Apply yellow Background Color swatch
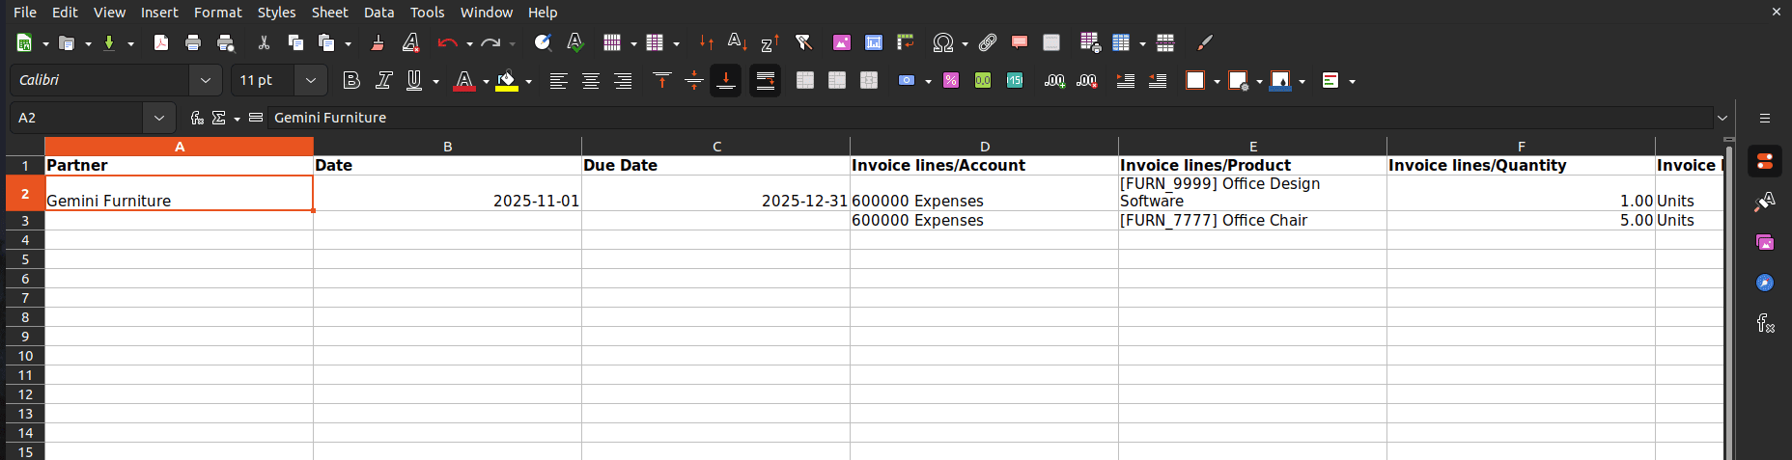 pyautogui.click(x=507, y=80)
